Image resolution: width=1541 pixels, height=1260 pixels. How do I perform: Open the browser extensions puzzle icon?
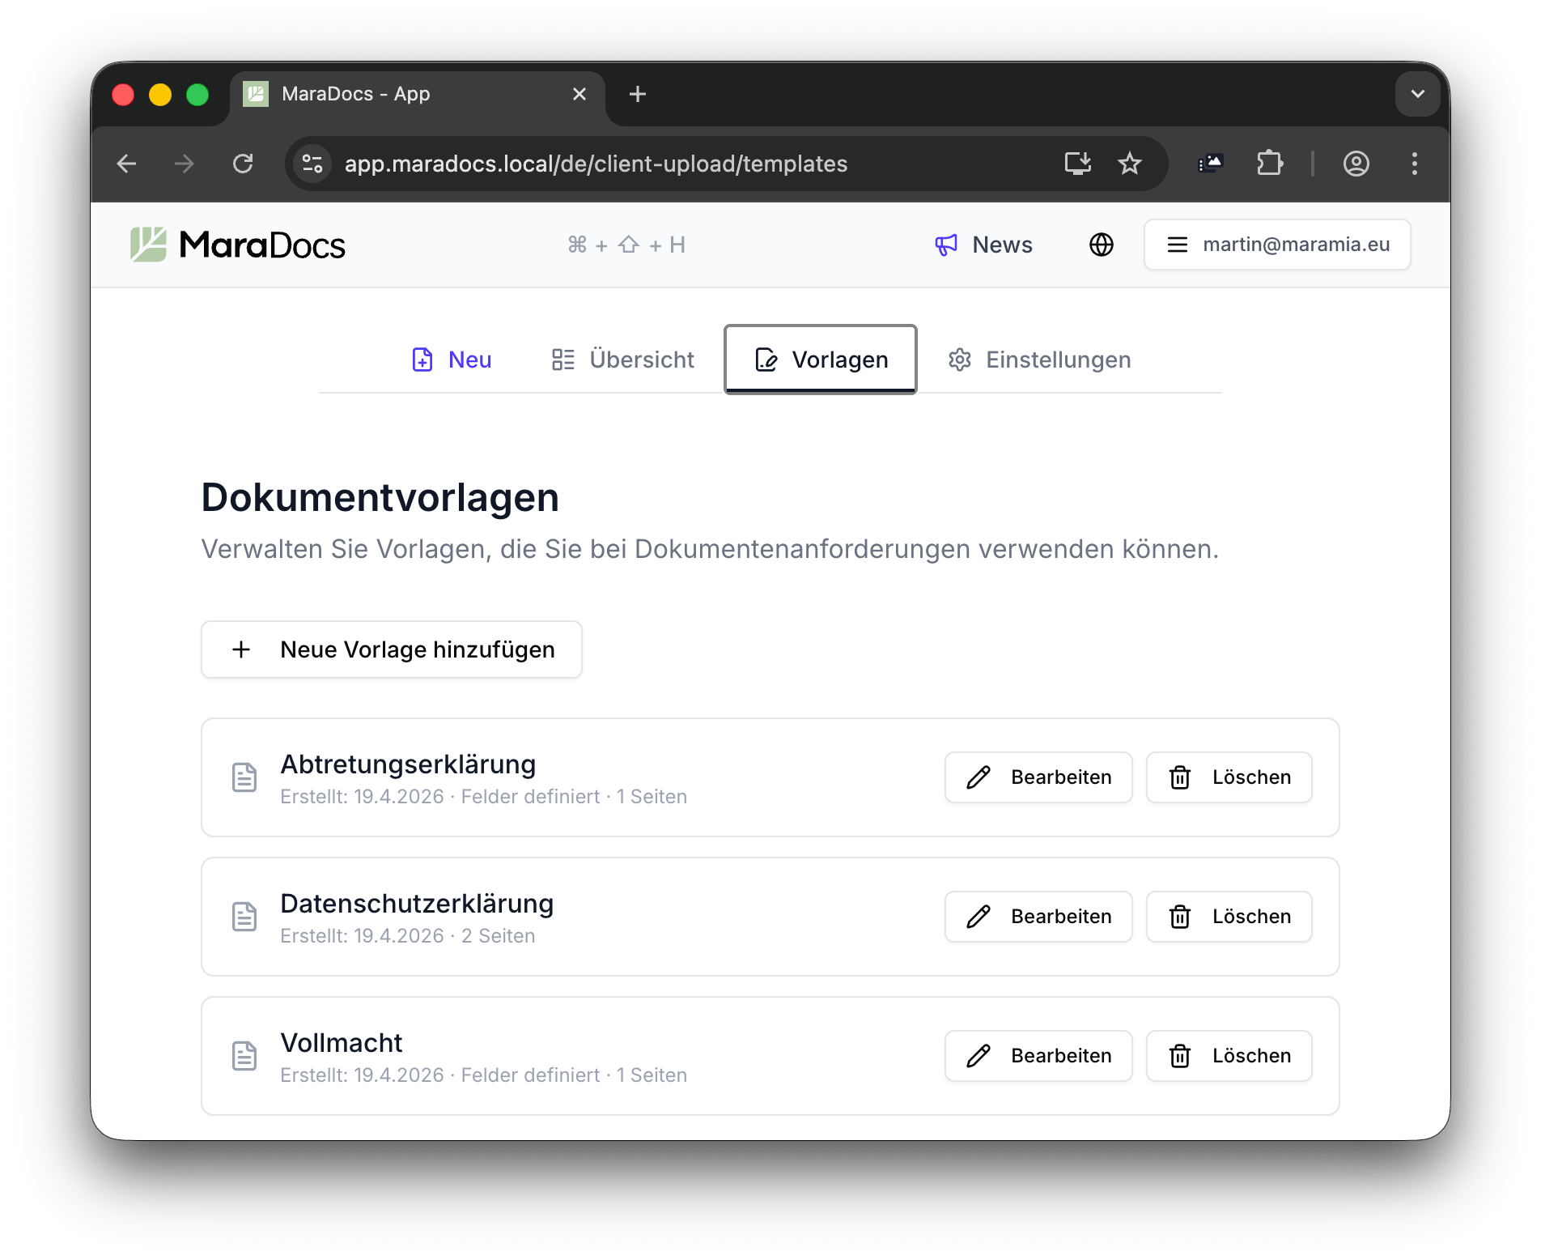pyautogui.click(x=1270, y=164)
